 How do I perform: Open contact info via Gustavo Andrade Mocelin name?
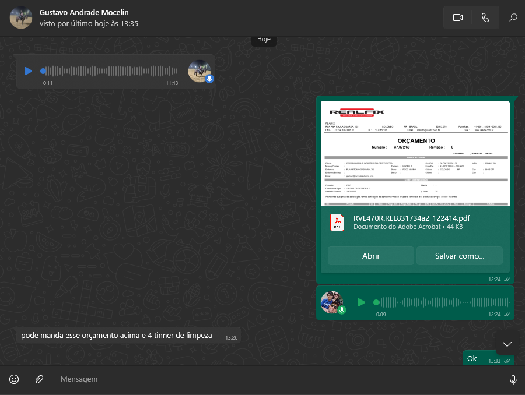[x=84, y=12]
